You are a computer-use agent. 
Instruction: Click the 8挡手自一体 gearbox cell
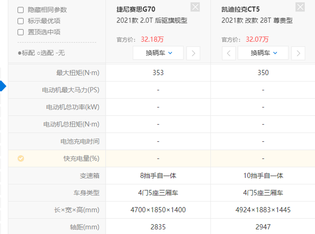pyautogui.click(x=158, y=176)
